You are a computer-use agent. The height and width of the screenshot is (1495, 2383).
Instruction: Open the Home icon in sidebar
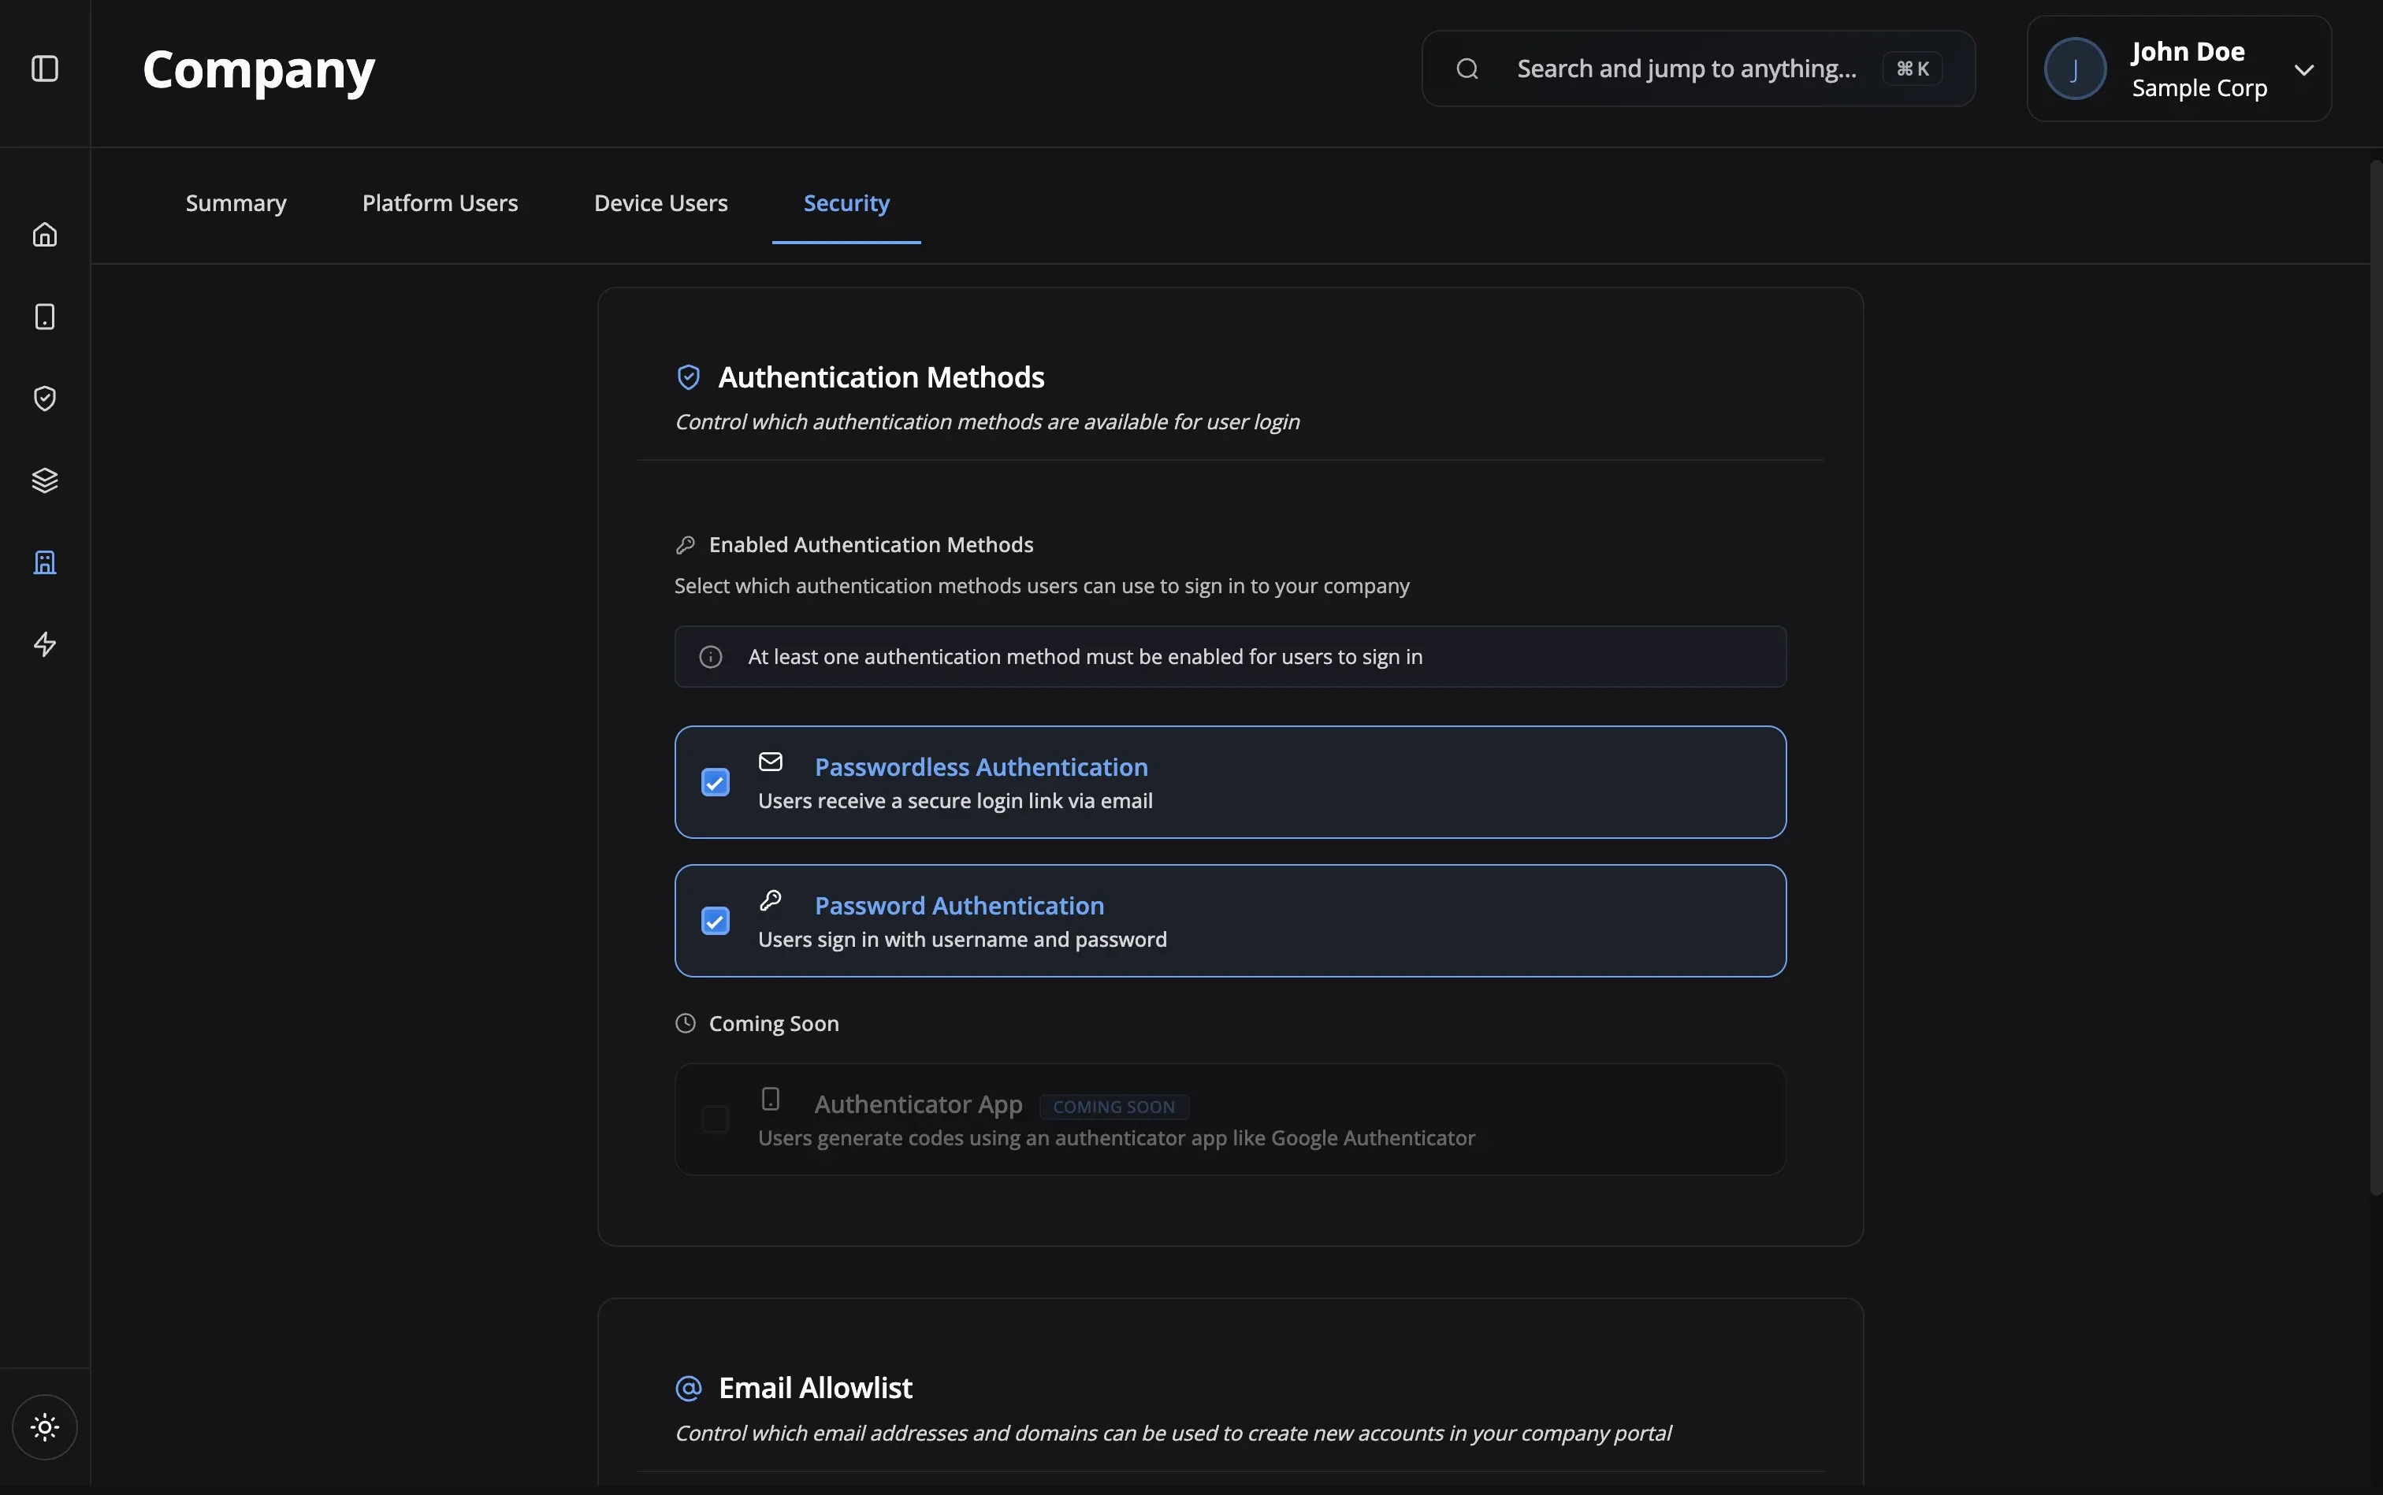(x=44, y=235)
